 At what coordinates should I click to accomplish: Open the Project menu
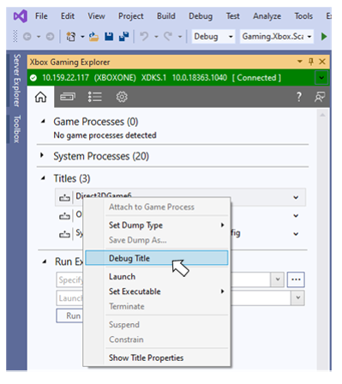coord(131,16)
